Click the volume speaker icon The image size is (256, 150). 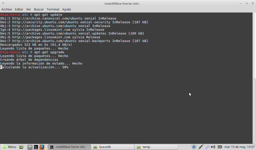point(213,147)
